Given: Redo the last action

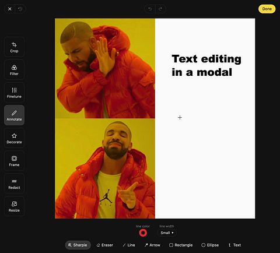Looking at the screenshot, I should [x=160, y=9].
